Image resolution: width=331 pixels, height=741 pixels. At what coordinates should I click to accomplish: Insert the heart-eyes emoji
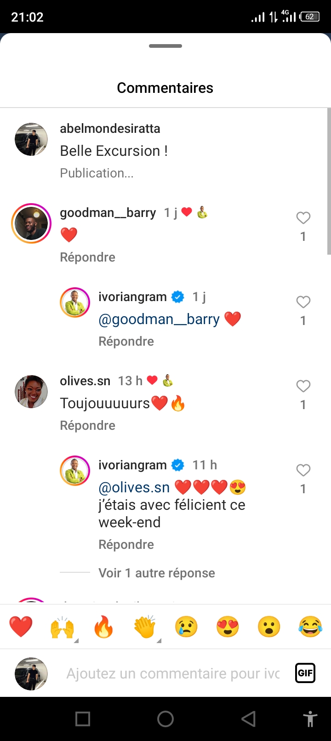pyautogui.click(x=228, y=627)
